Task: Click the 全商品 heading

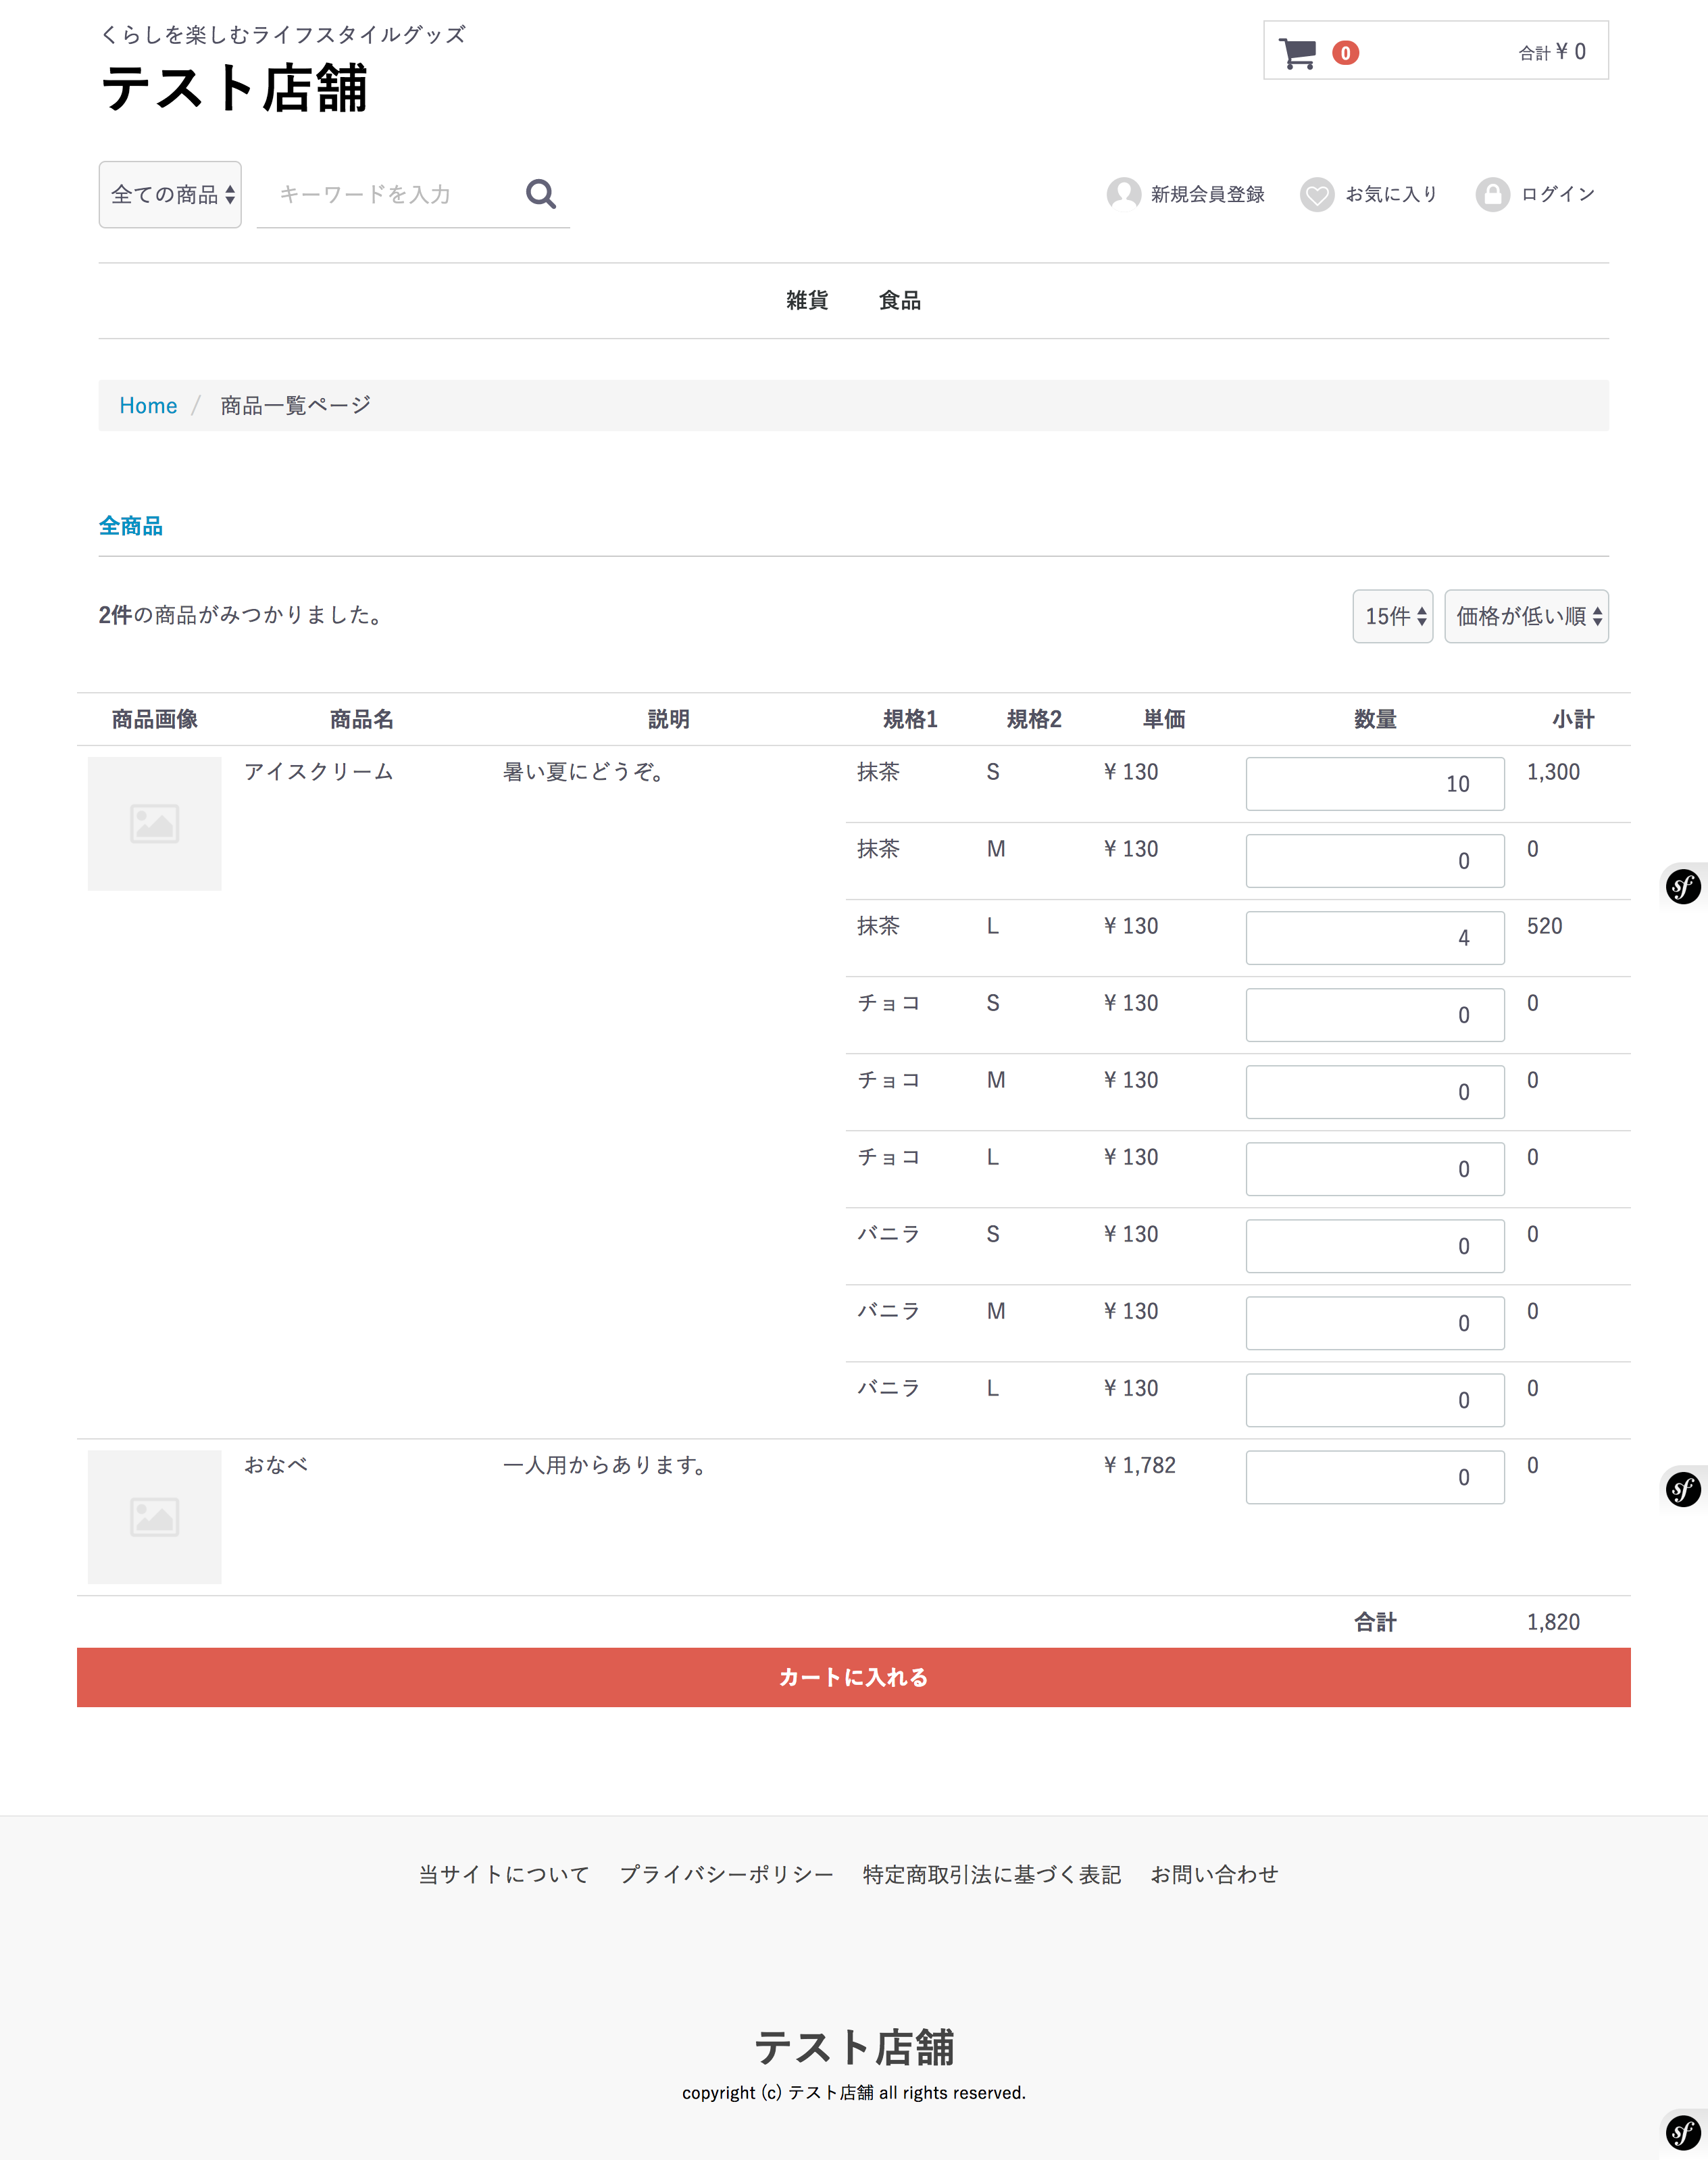Action: tap(131, 526)
